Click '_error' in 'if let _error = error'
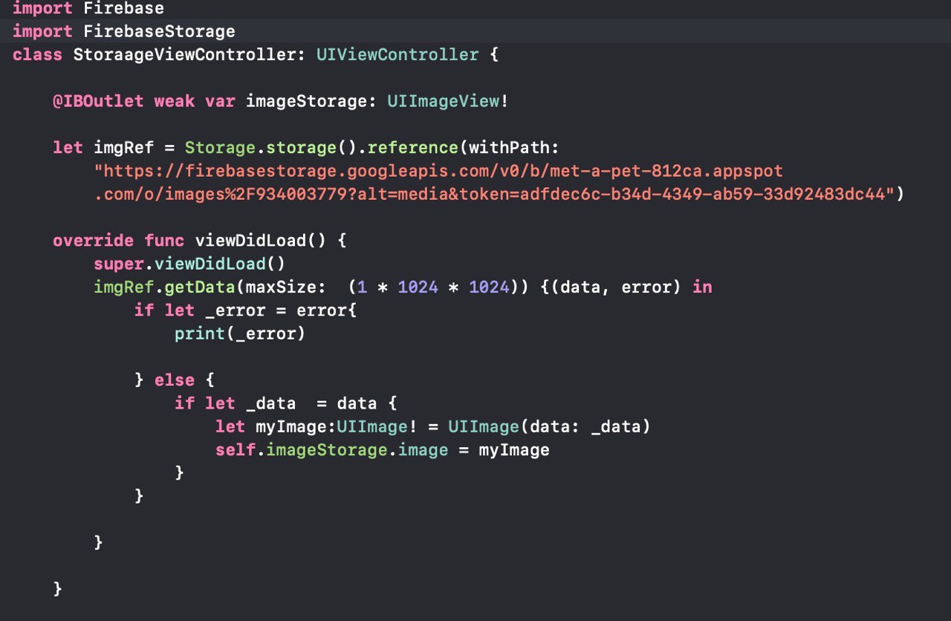The width and height of the screenshot is (951, 621). coord(236,310)
